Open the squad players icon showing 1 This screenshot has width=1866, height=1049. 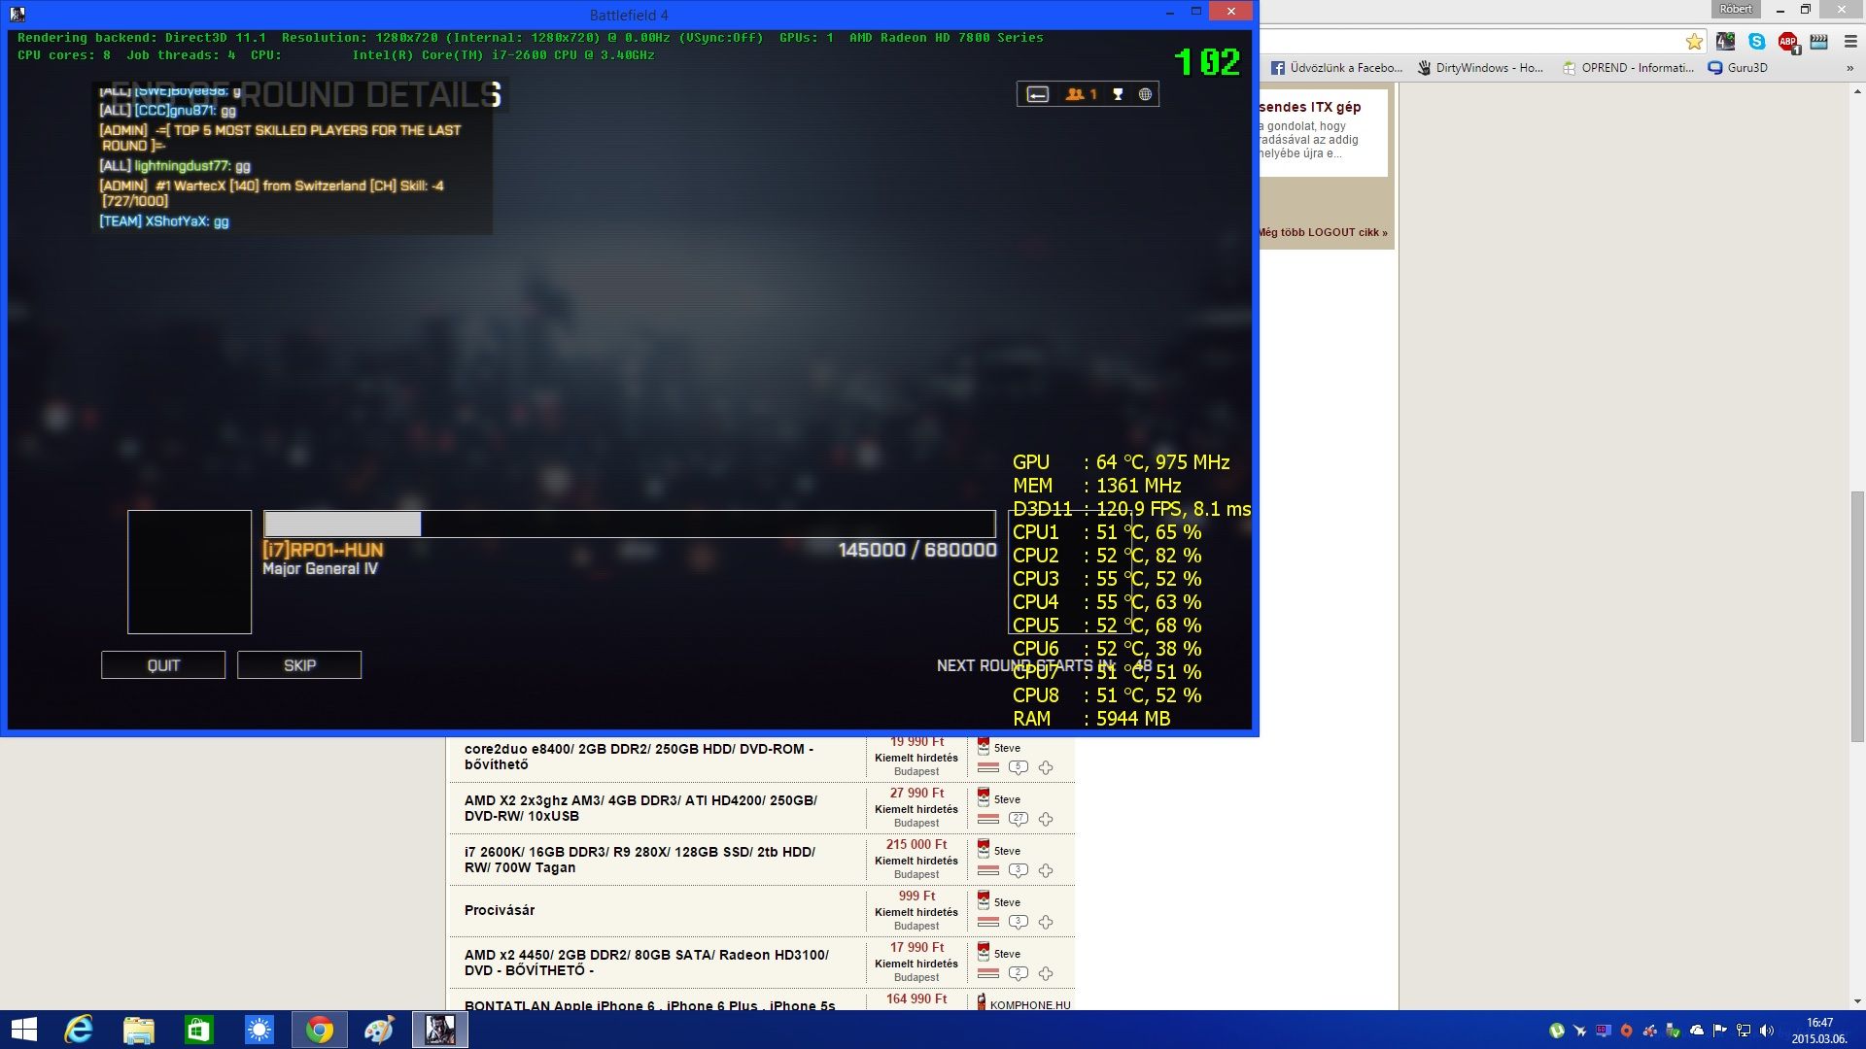[x=1081, y=94]
